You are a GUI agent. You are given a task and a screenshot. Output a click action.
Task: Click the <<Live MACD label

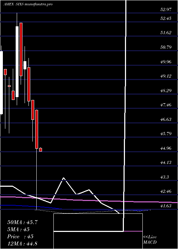click(x=150, y=240)
